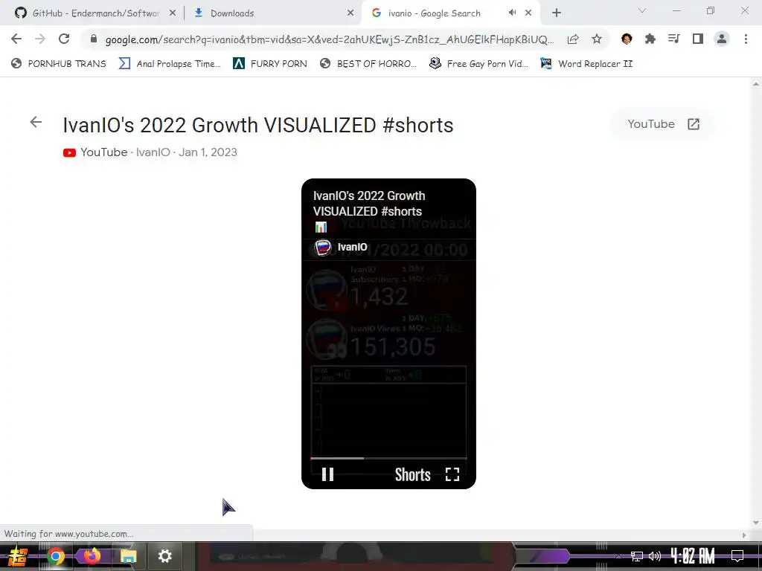Open Chrome from the taskbar

point(56,556)
